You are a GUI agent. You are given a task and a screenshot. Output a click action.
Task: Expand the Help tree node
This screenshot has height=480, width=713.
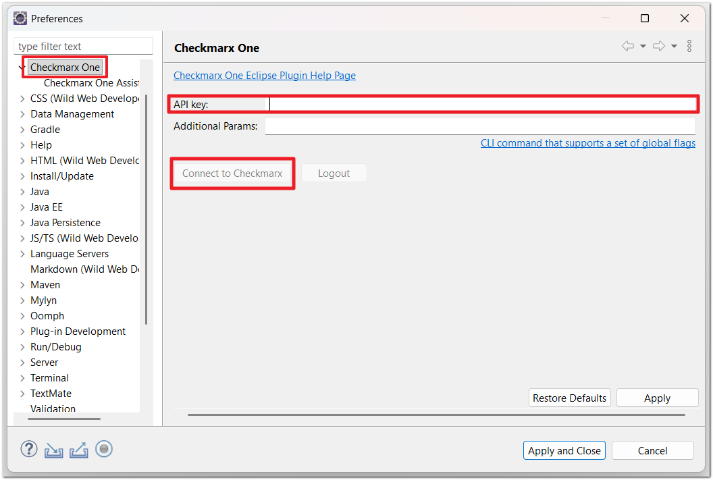tap(22, 145)
